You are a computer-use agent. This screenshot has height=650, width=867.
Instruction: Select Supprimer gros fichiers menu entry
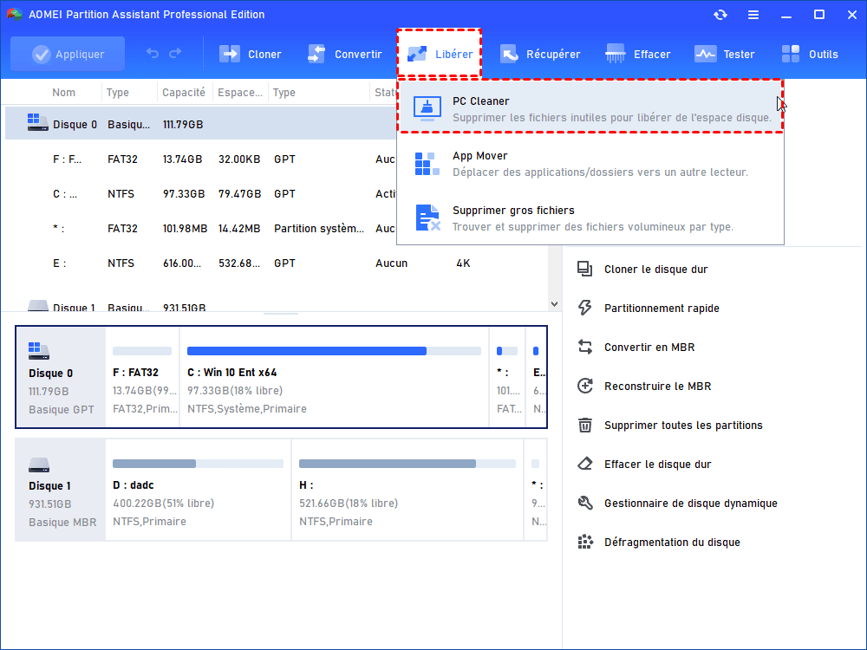(x=590, y=218)
